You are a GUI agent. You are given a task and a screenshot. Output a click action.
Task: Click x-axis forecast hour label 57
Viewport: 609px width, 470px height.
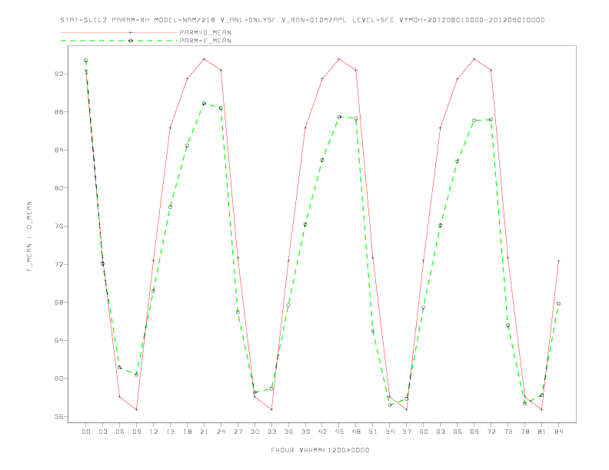coord(407,432)
